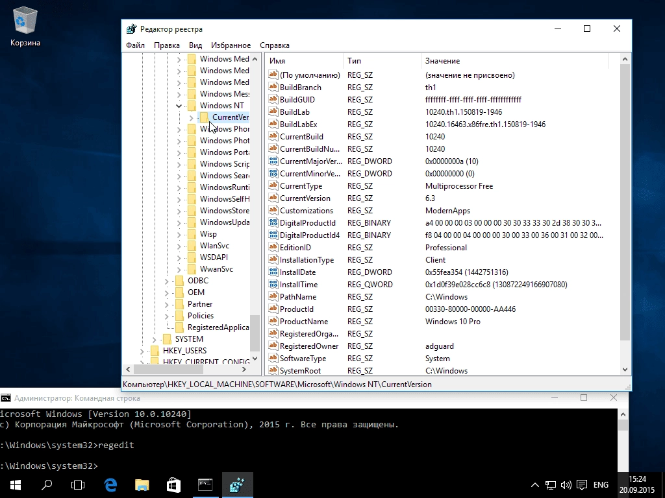The width and height of the screenshot is (665, 498).
Task: Click the BuildLab value icon
Action: tap(273, 112)
